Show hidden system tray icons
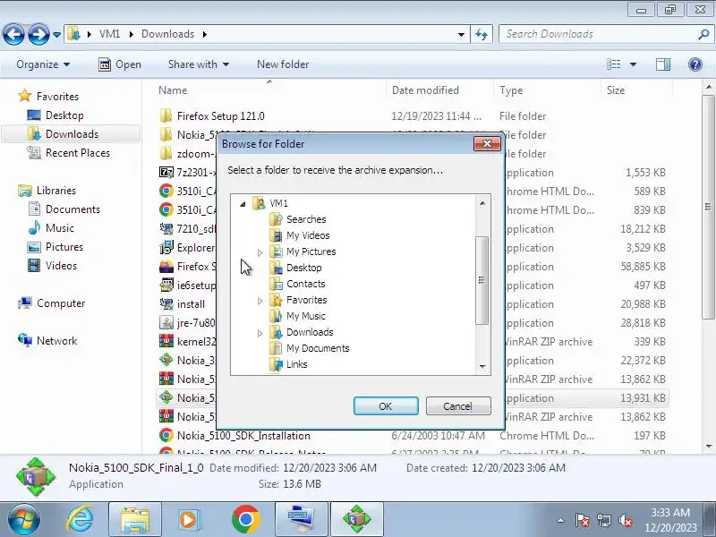This screenshot has width=716, height=537. pos(561,521)
